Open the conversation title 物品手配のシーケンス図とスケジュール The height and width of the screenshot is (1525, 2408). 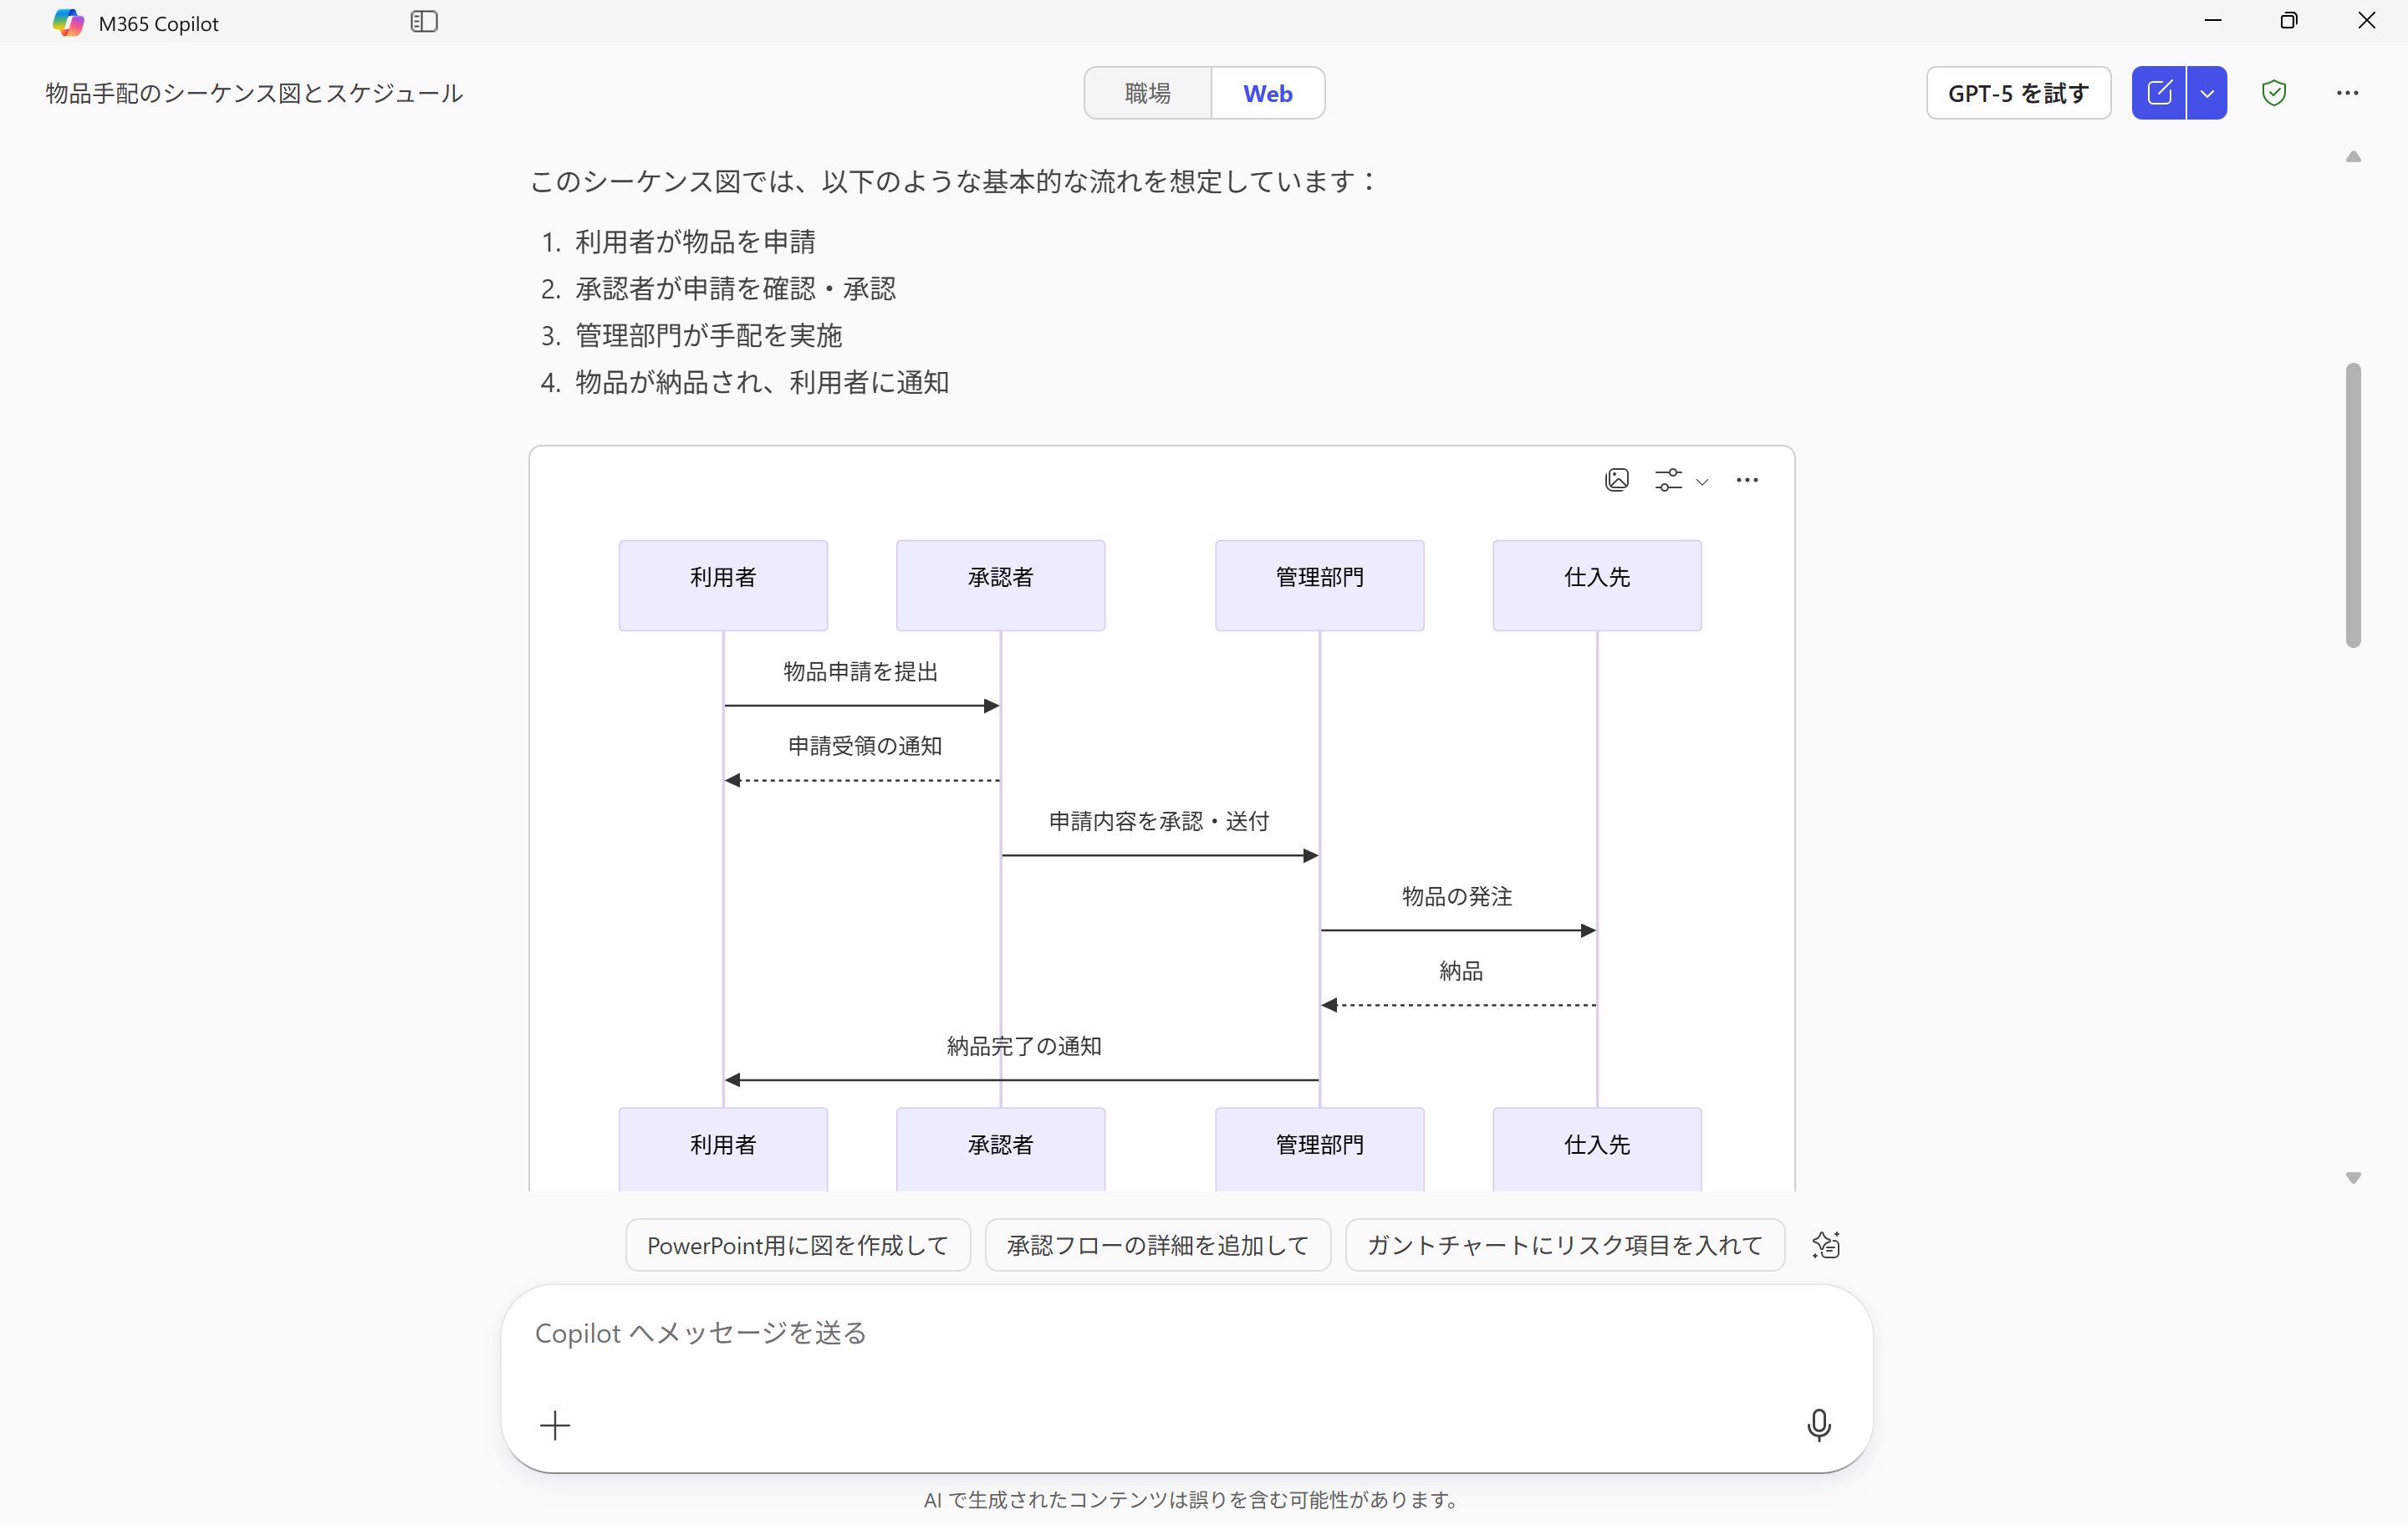click(253, 92)
